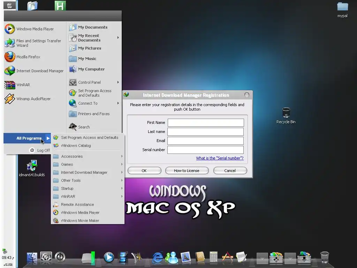Open the Messenger buddies icon in dock
This screenshot has width=357, height=268.
[x=172, y=258]
